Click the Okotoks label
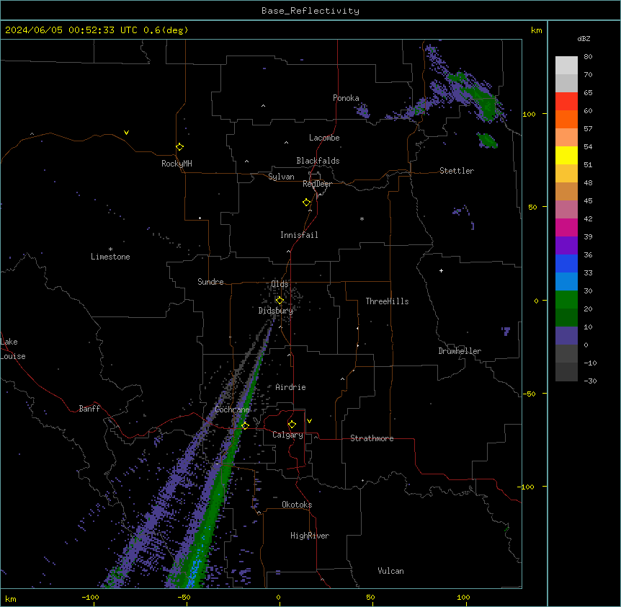Image resolution: width=621 pixels, height=607 pixels. 297,505
